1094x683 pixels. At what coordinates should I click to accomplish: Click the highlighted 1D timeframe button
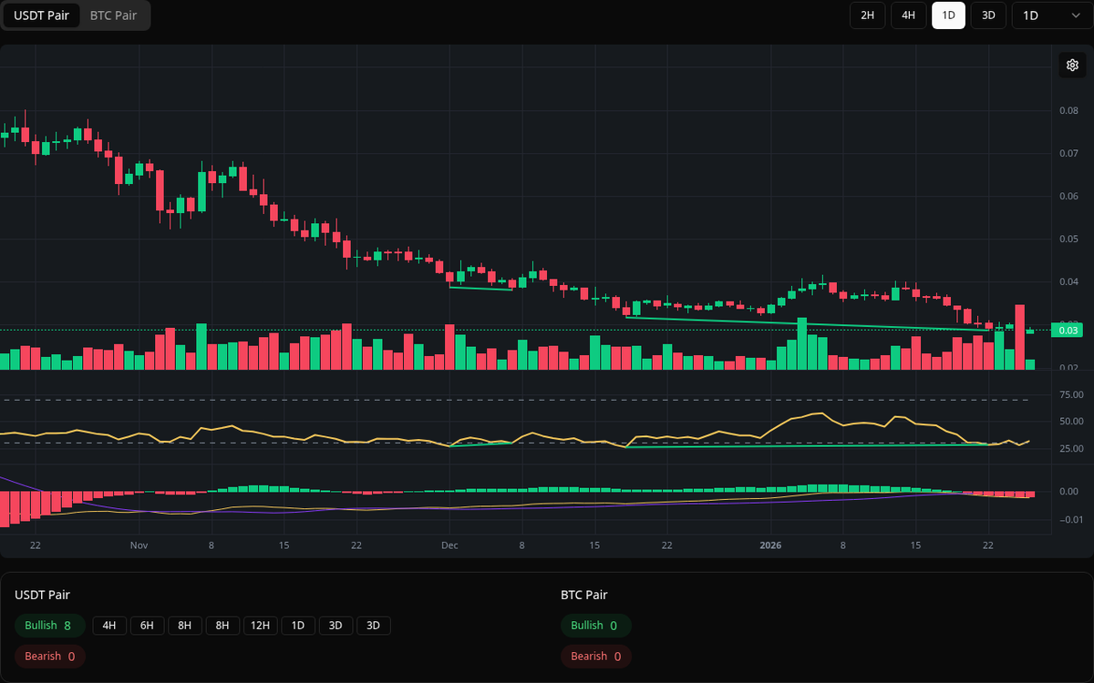(948, 15)
